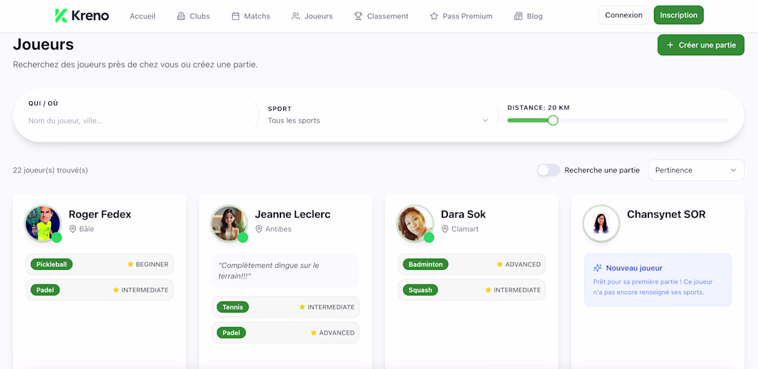The width and height of the screenshot is (758, 369).
Task: Open the Pertinence sort dropdown
Action: 696,170
